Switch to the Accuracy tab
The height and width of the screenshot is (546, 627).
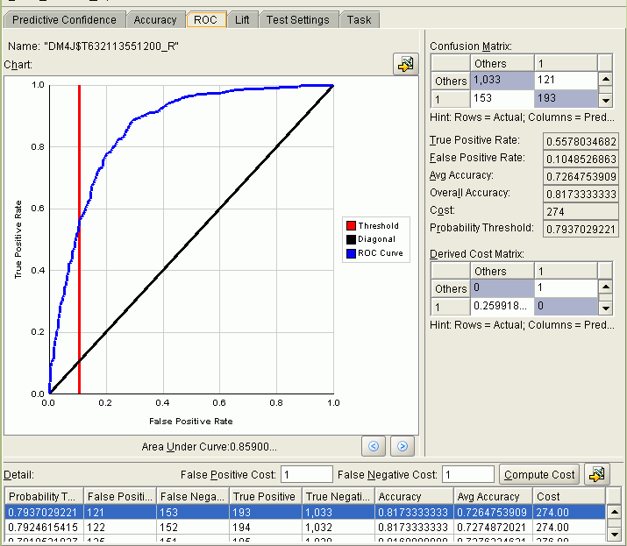[x=155, y=19]
